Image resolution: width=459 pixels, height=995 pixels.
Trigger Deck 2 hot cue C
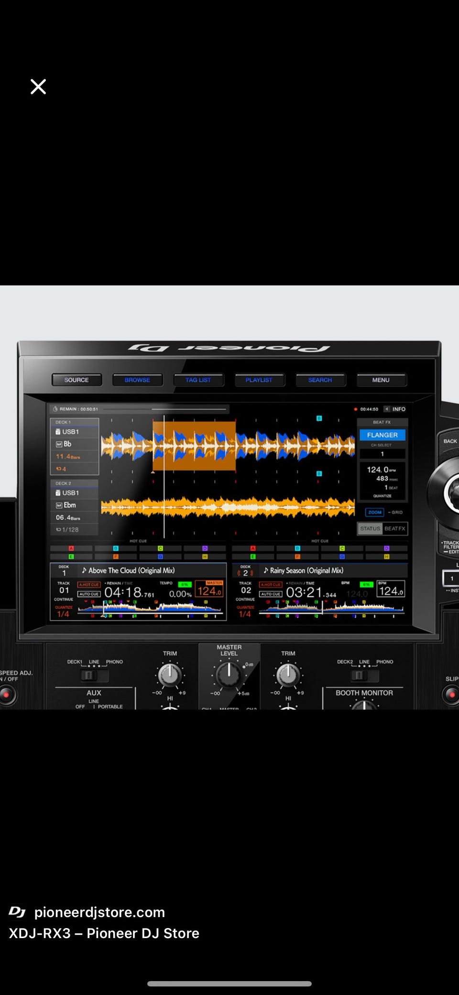pyautogui.click(x=342, y=548)
